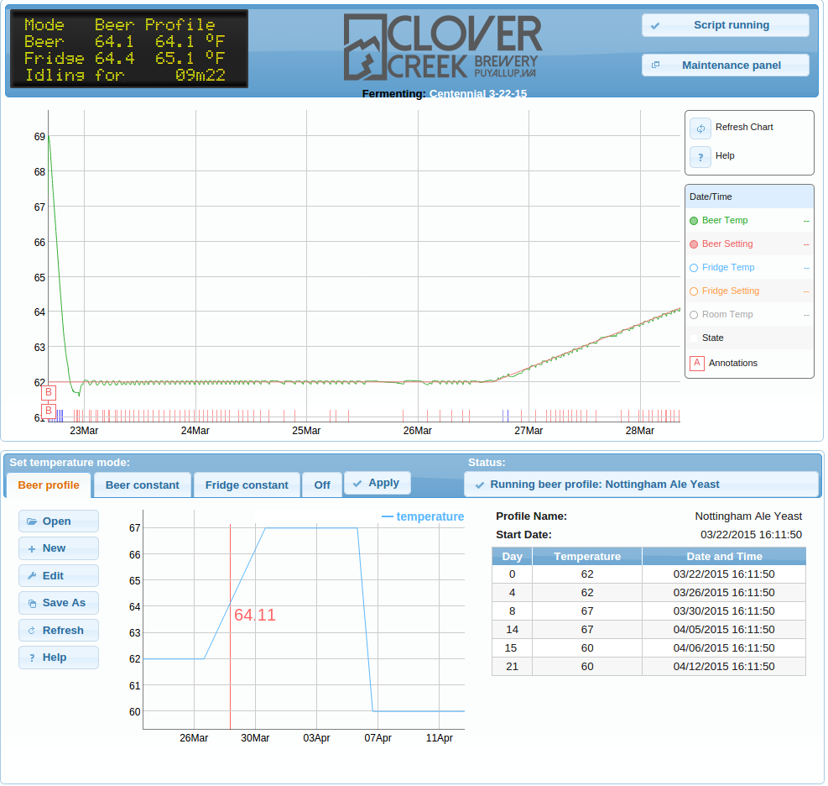Click the Script running checkmark icon
The image size is (828, 786).
coord(655,25)
